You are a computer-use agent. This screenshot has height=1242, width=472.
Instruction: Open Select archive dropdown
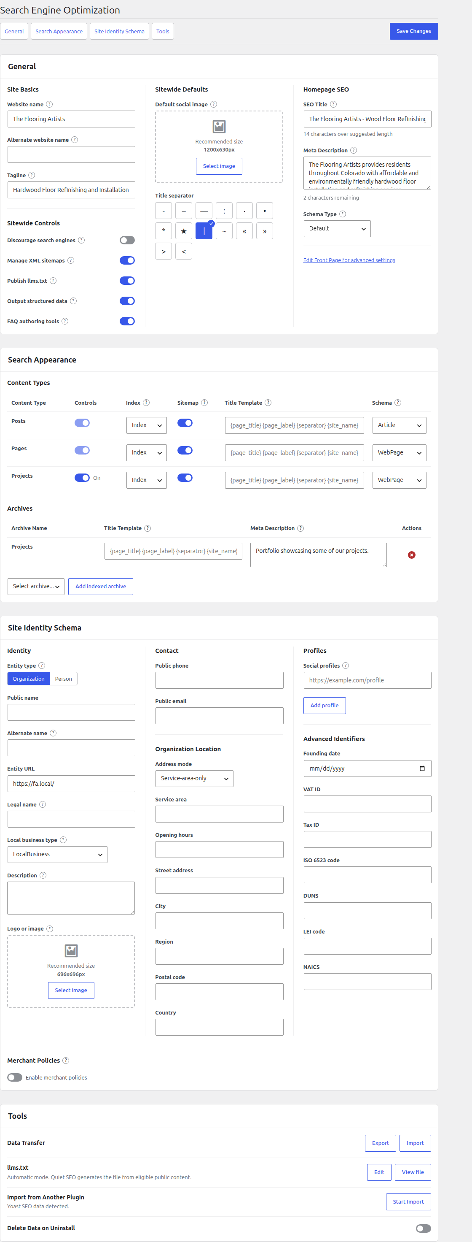[x=36, y=586]
